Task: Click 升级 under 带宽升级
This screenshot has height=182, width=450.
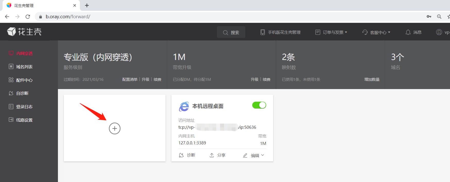Action: pos(255,79)
